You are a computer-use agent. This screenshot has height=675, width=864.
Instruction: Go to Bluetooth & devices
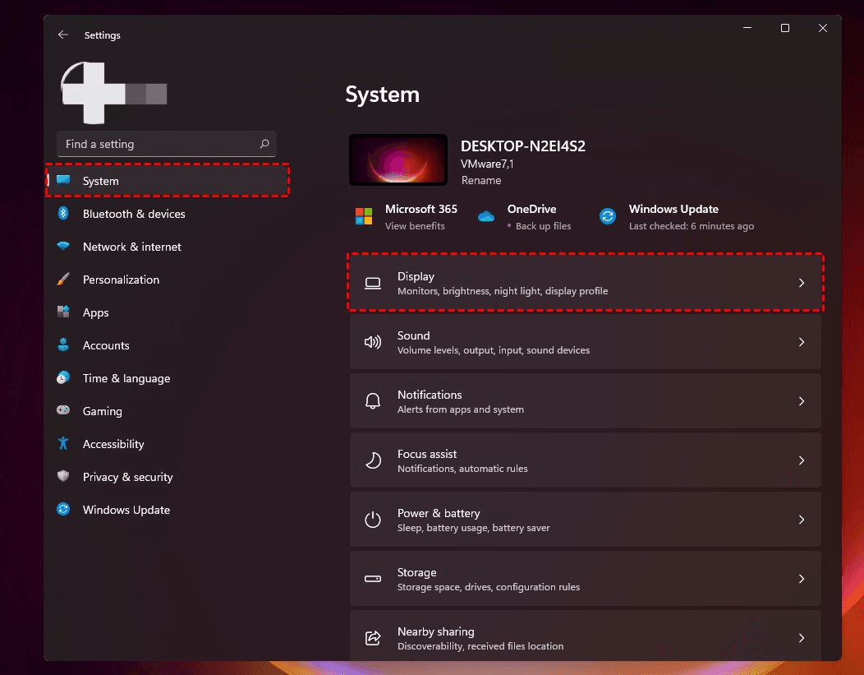tap(134, 214)
